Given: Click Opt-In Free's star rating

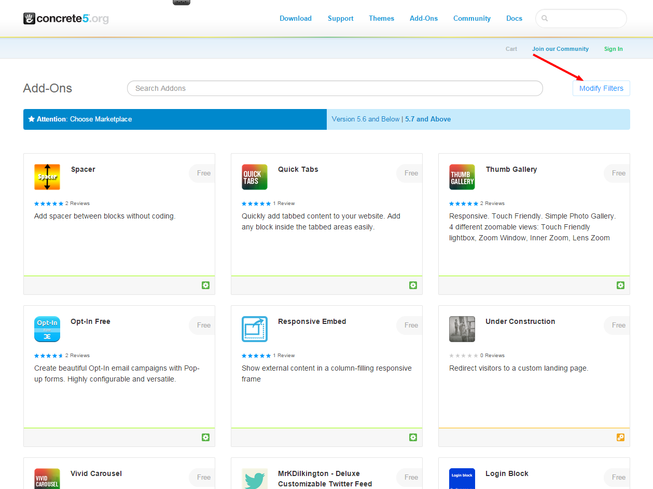Looking at the screenshot, I should 49,356.
